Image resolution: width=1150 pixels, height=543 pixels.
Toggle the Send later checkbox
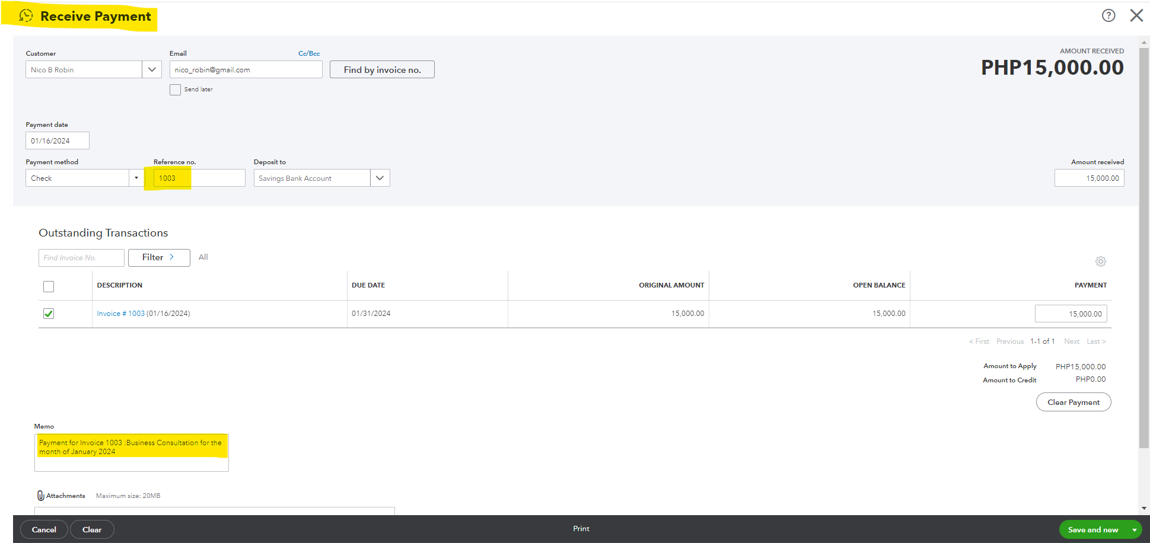[x=175, y=90]
